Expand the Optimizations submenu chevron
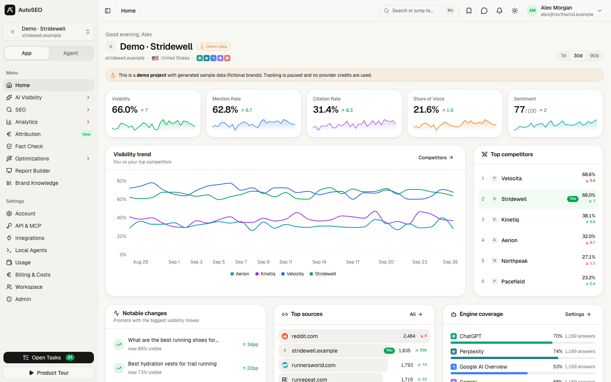The width and height of the screenshot is (611, 382). [88, 159]
